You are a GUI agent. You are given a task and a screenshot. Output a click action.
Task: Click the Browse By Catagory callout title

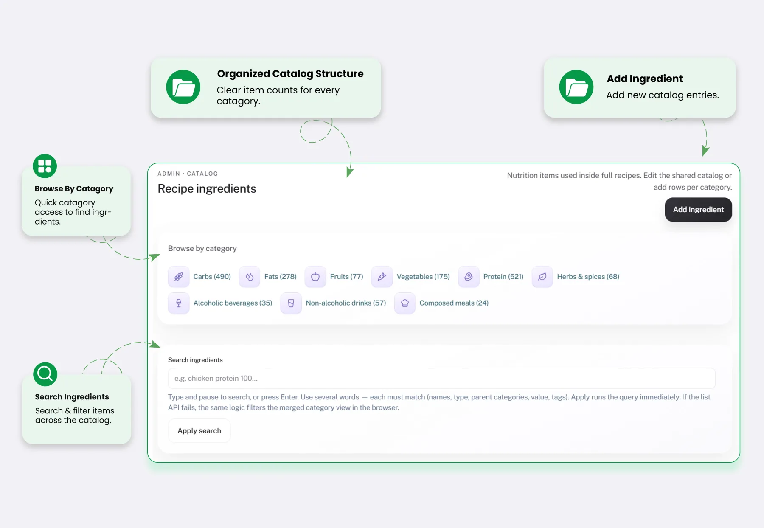74,188
